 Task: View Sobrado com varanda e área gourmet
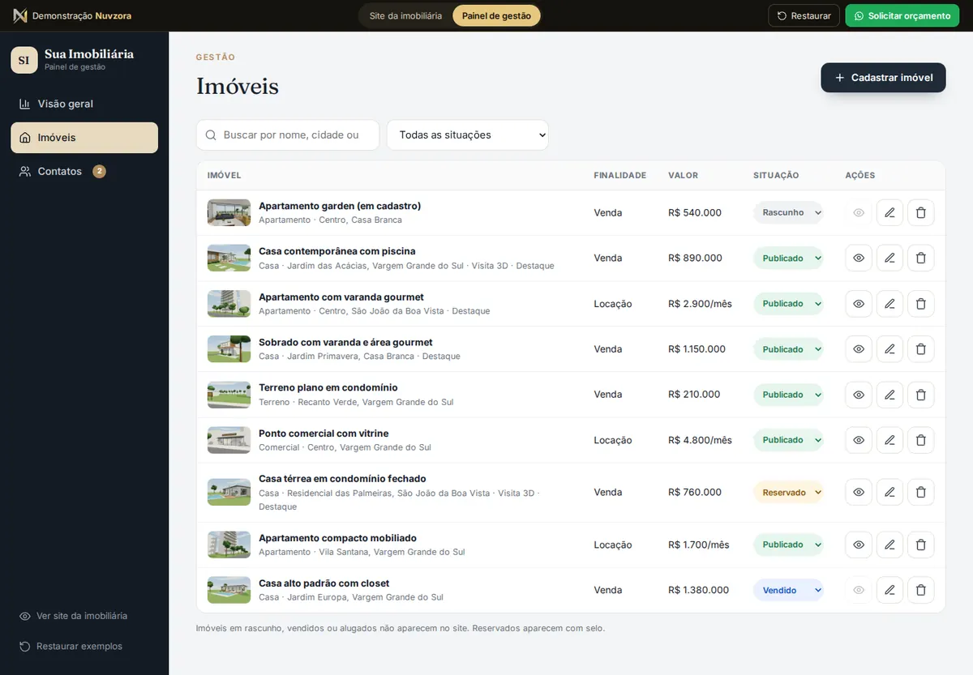pos(859,349)
